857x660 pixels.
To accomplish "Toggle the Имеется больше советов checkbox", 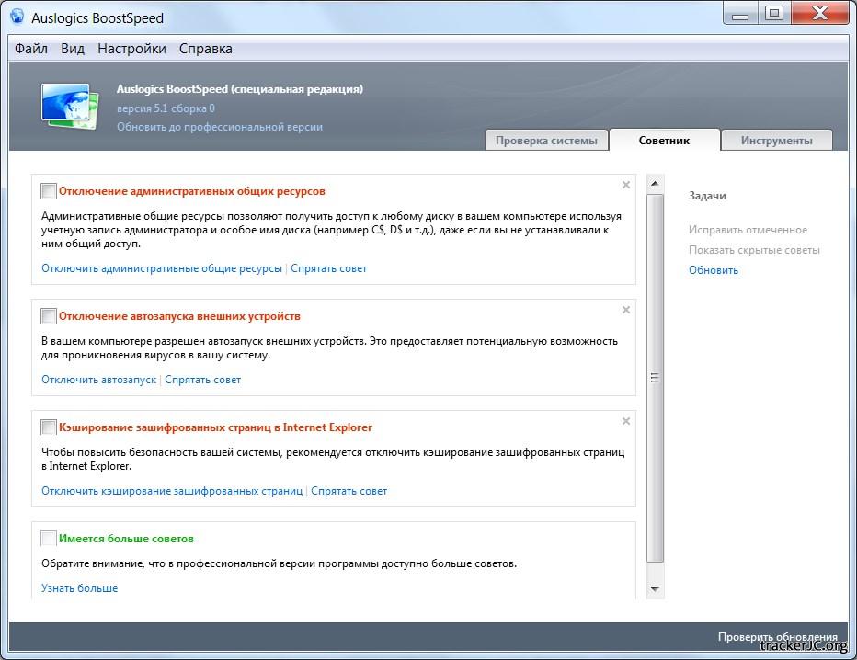I will pyautogui.click(x=49, y=539).
